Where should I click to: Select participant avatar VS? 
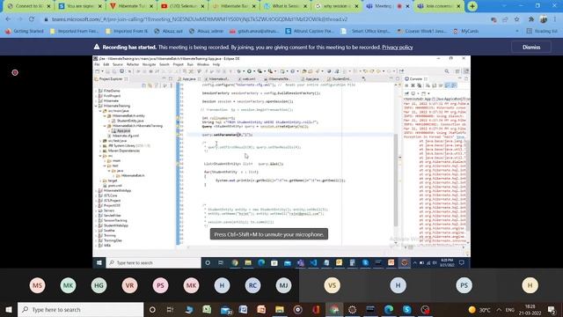[332, 285]
